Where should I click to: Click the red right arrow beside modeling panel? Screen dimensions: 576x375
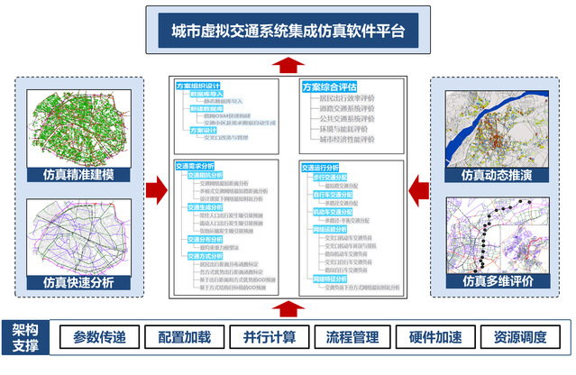[x=156, y=189]
